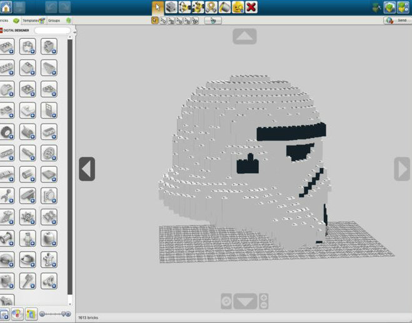Click the Invert selection button
412x323 pixels.
(x=213, y=20)
